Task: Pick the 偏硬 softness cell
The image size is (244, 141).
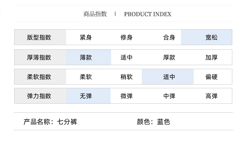Action: (x=211, y=77)
